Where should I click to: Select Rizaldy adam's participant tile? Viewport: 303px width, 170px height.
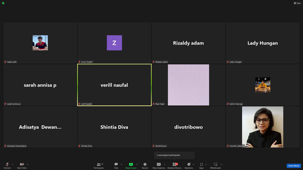click(188, 43)
